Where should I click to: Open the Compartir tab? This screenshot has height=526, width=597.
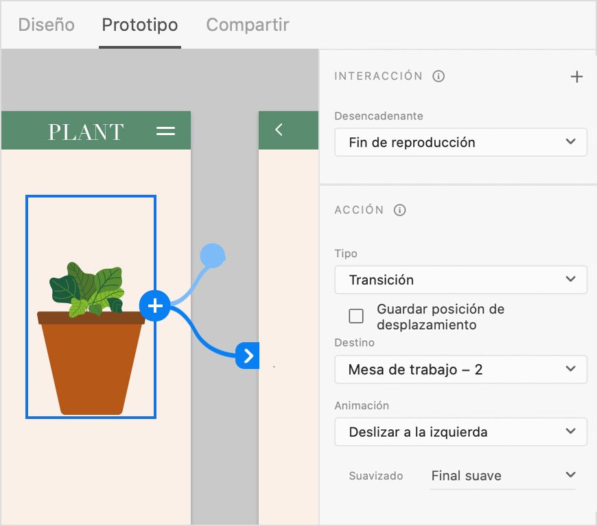click(247, 25)
